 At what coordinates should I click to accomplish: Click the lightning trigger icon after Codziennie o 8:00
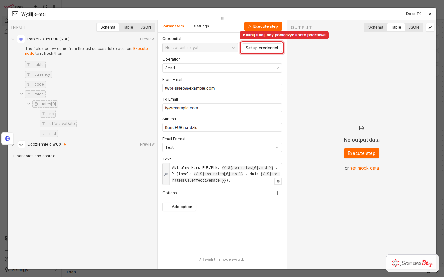tap(65, 144)
